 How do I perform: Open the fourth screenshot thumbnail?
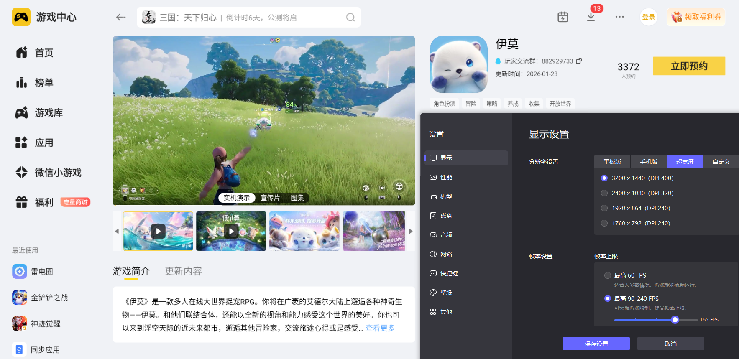[374, 231]
